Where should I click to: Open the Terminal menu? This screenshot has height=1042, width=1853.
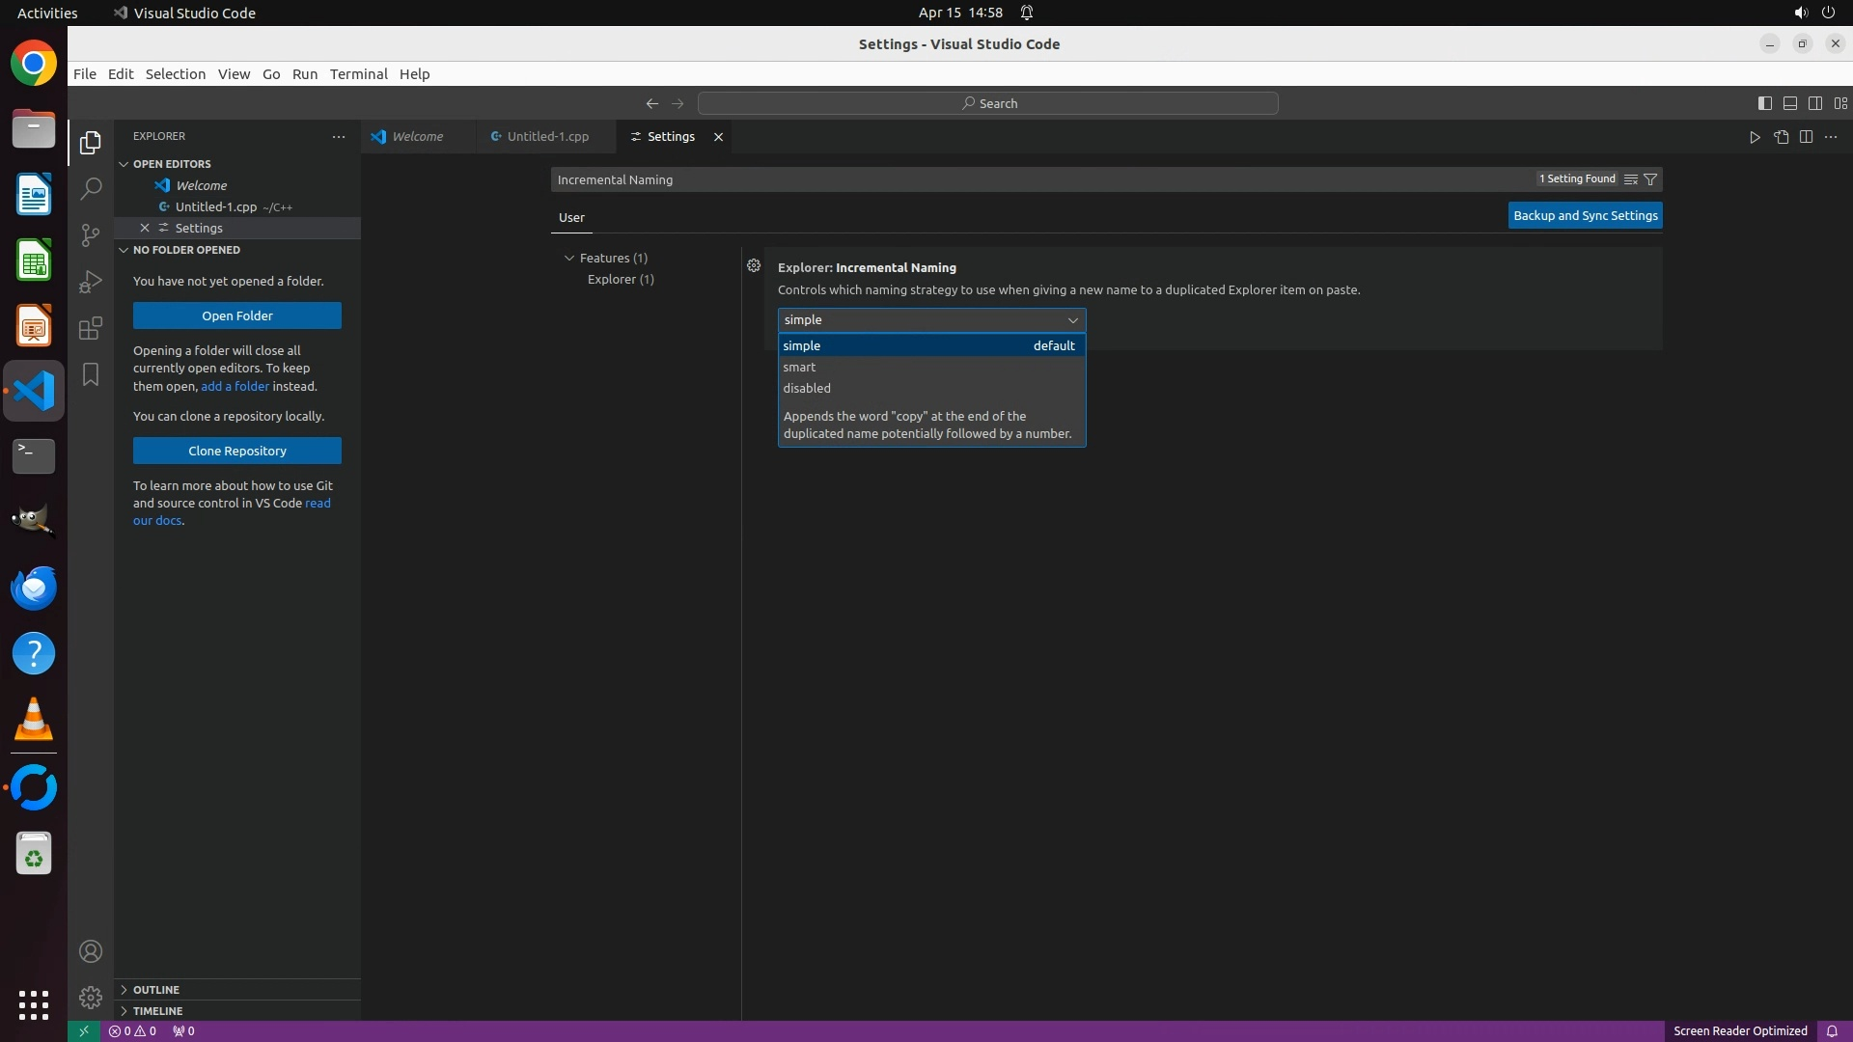pos(358,74)
